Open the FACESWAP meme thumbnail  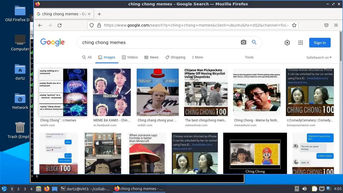[112, 92]
